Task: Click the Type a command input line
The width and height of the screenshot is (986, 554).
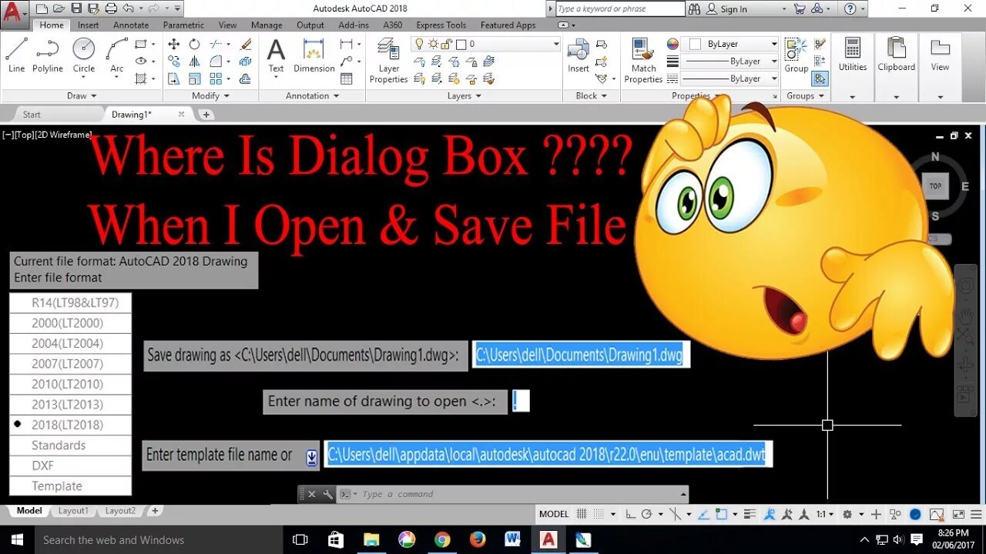Action: coord(516,494)
